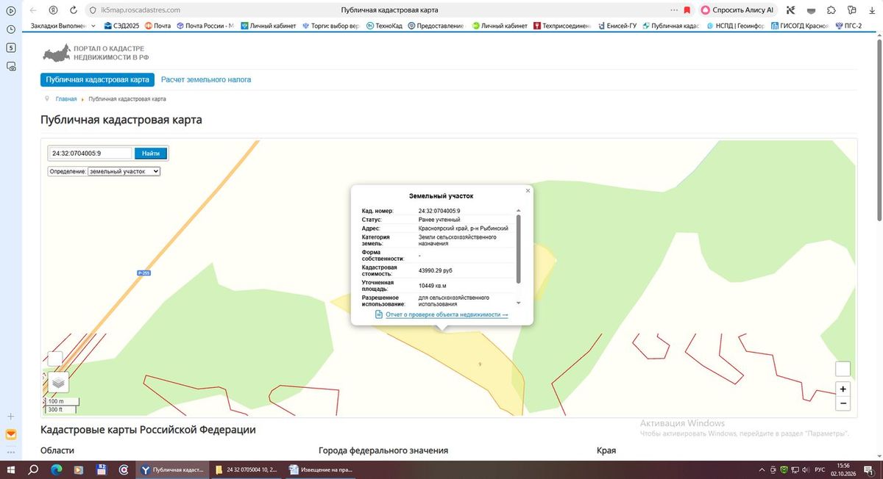Screen dimensions: 883x479
Task: Show hidden system tray icons
Action: point(762,469)
